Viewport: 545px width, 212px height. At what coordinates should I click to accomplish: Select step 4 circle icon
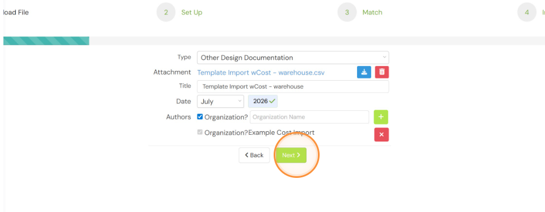coord(527,12)
